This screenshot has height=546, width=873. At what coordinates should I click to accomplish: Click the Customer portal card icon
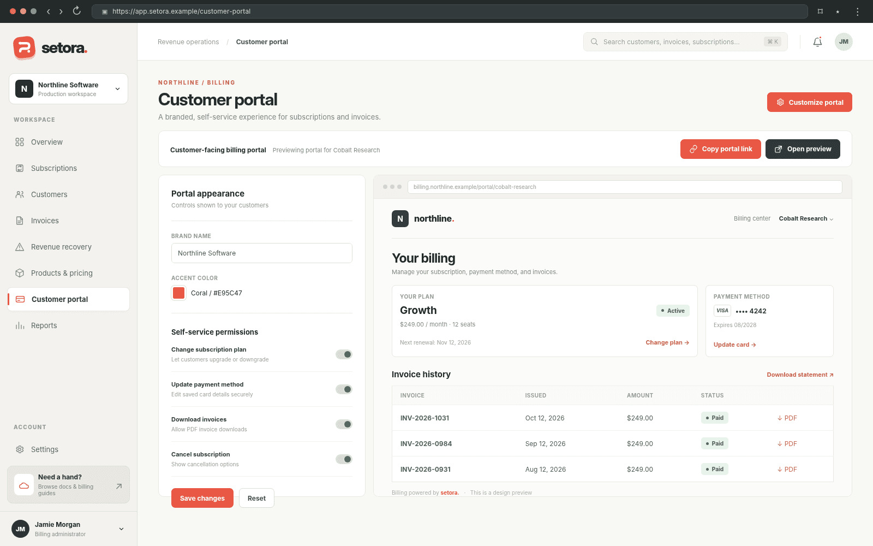coord(20,299)
